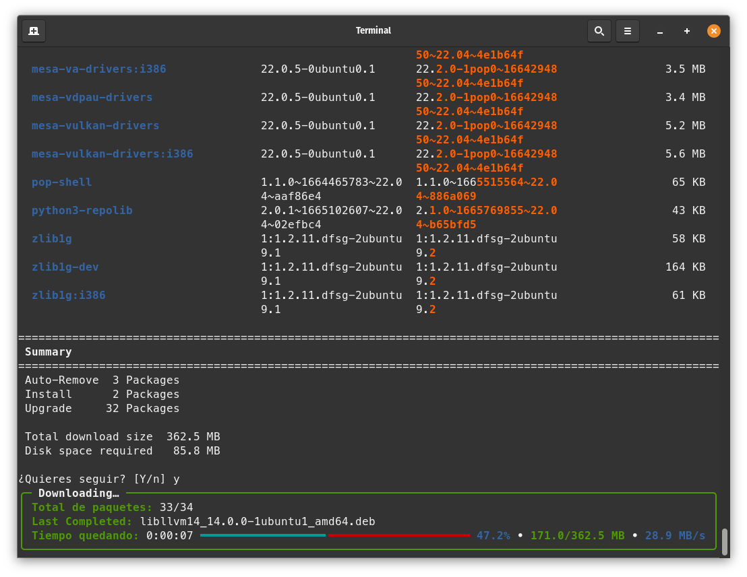Maximize the Terminal window

[686, 31]
